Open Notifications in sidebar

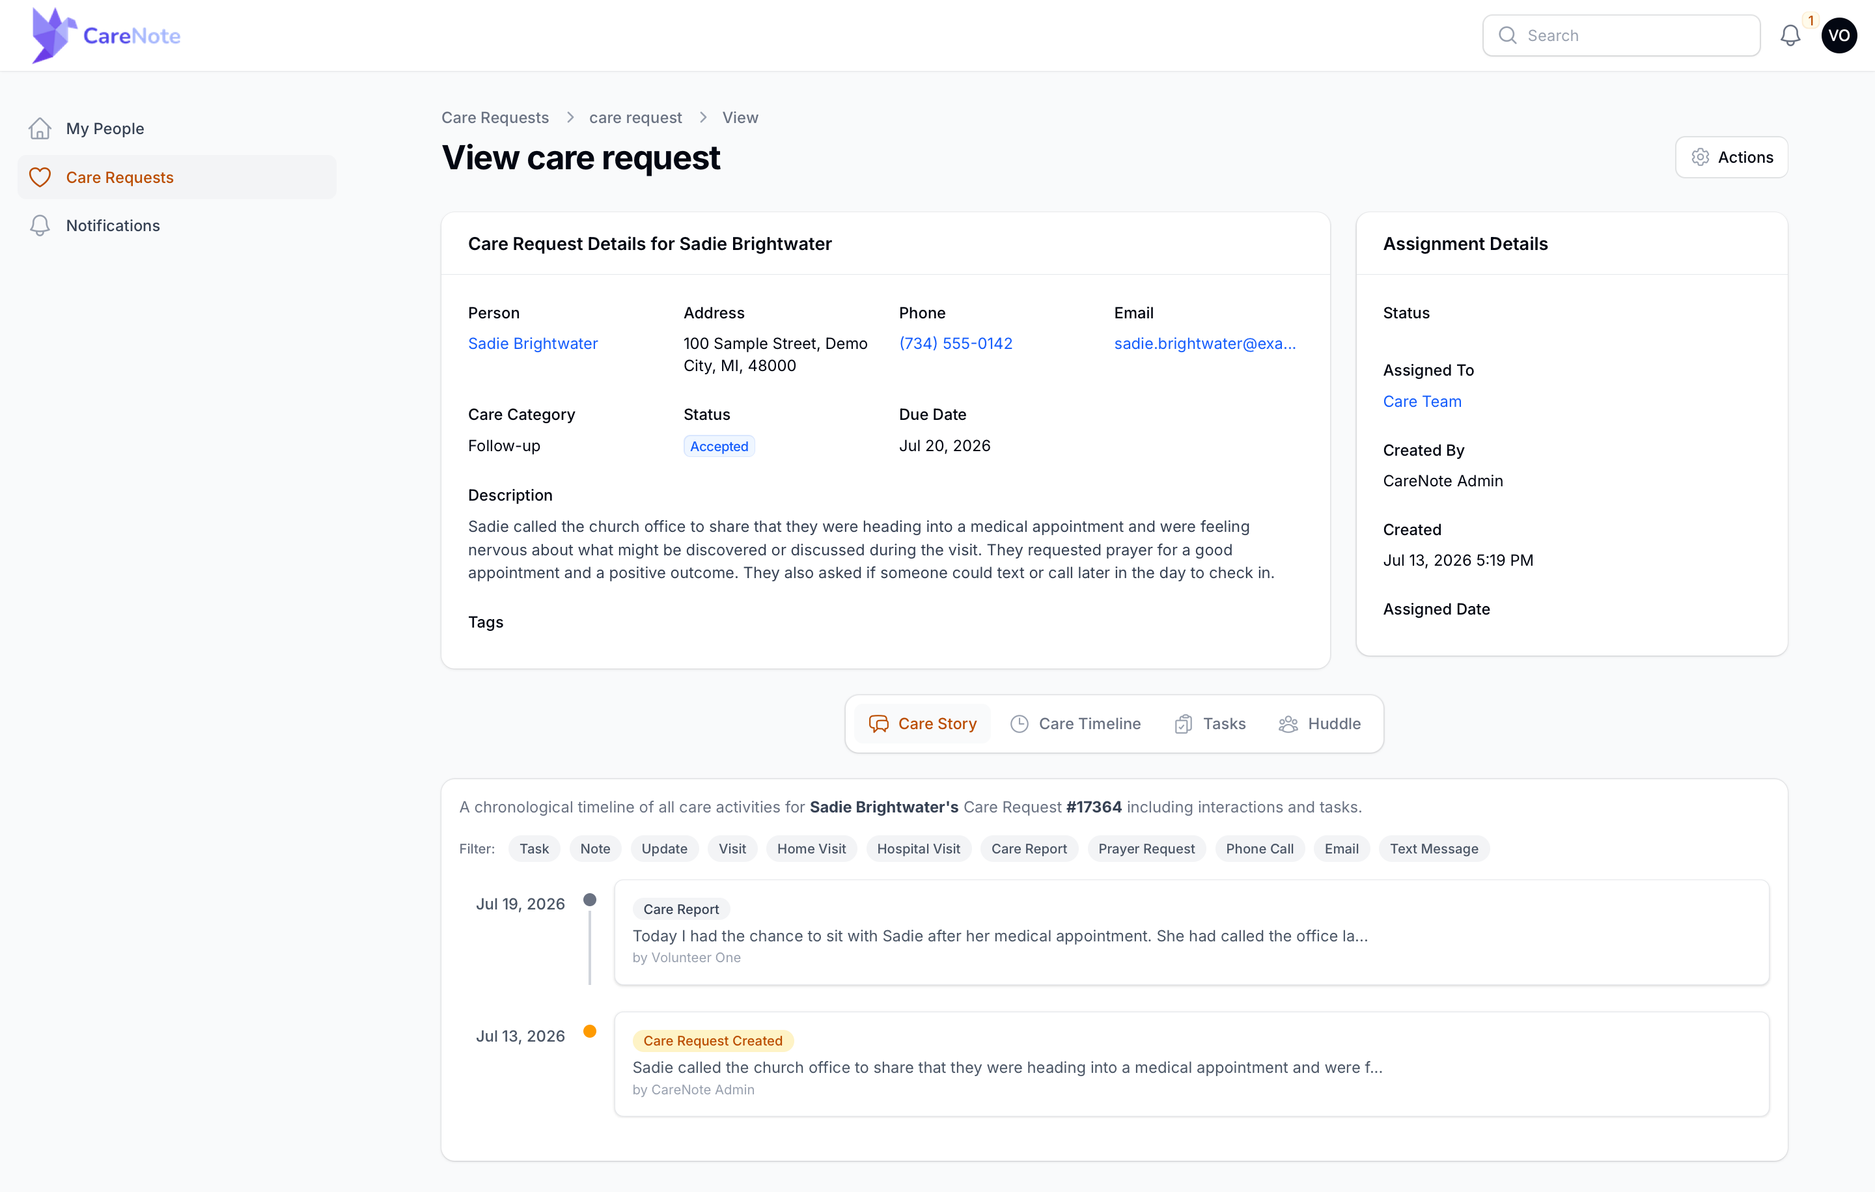click(176, 225)
